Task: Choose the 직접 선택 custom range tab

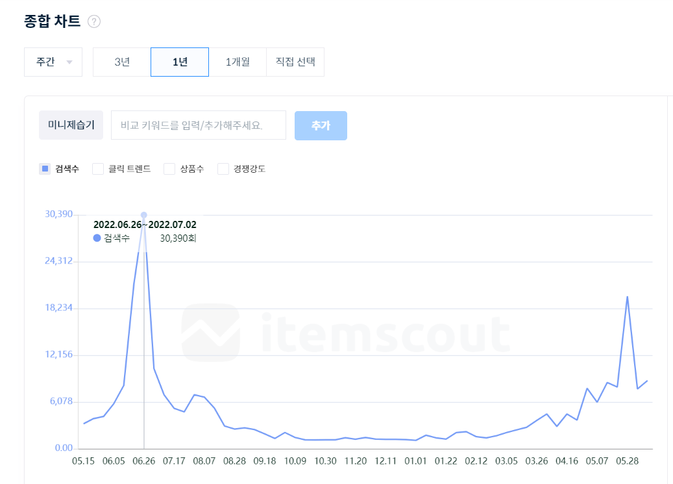Action: (x=295, y=62)
